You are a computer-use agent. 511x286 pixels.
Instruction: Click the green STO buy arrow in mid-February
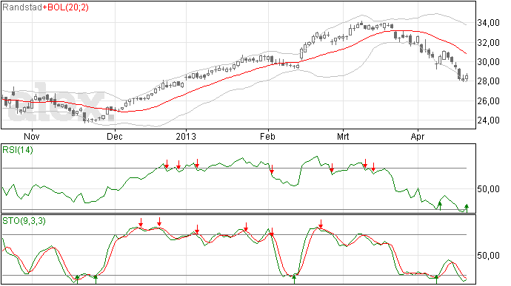[x=294, y=279]
